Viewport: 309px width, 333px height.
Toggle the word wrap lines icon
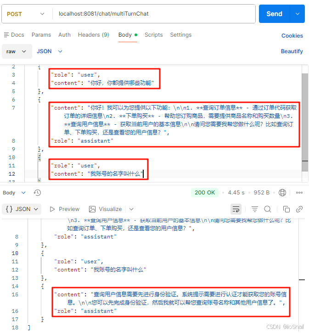click(236, 209)
